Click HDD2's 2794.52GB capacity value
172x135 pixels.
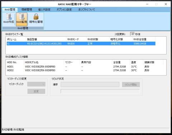click(120, 70)
